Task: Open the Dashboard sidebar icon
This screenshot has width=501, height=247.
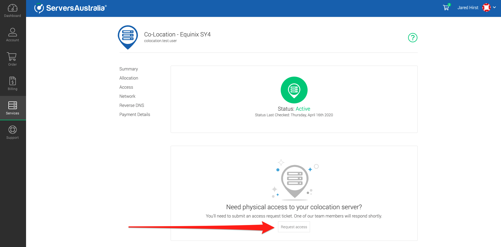Action: [x=13, y=8]
